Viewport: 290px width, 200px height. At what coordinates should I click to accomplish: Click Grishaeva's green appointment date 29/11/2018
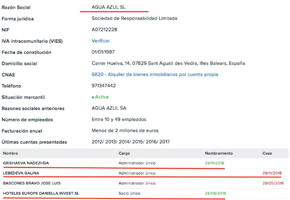pyautogui.click(x=216, y=163)
